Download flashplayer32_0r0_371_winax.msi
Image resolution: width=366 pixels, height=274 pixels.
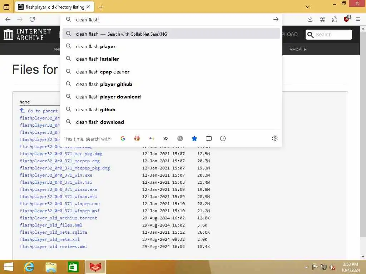click(x=58, y=197)
